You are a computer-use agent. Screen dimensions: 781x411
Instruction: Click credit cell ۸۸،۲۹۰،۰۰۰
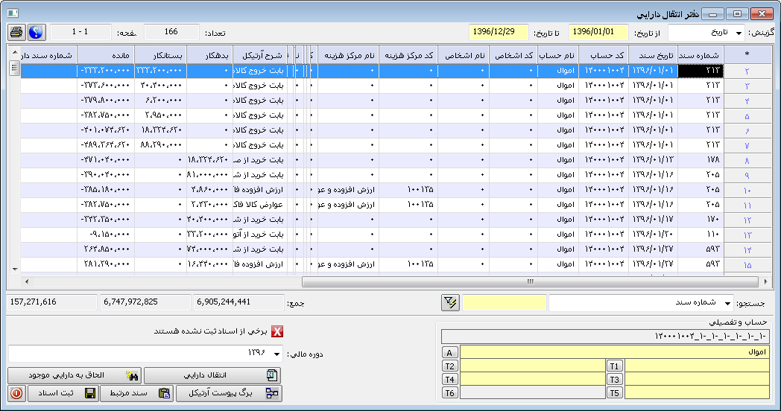(160, 145)
